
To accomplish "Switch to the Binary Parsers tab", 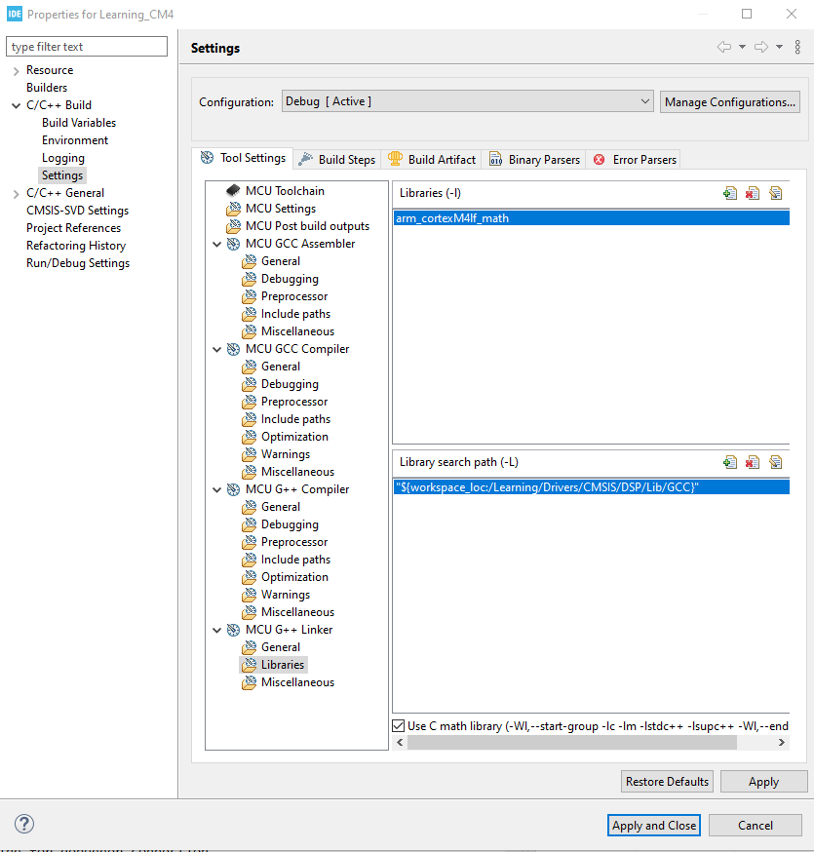I will pos(534,159).
